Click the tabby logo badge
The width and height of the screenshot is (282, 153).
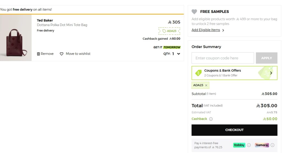point(239,145)
